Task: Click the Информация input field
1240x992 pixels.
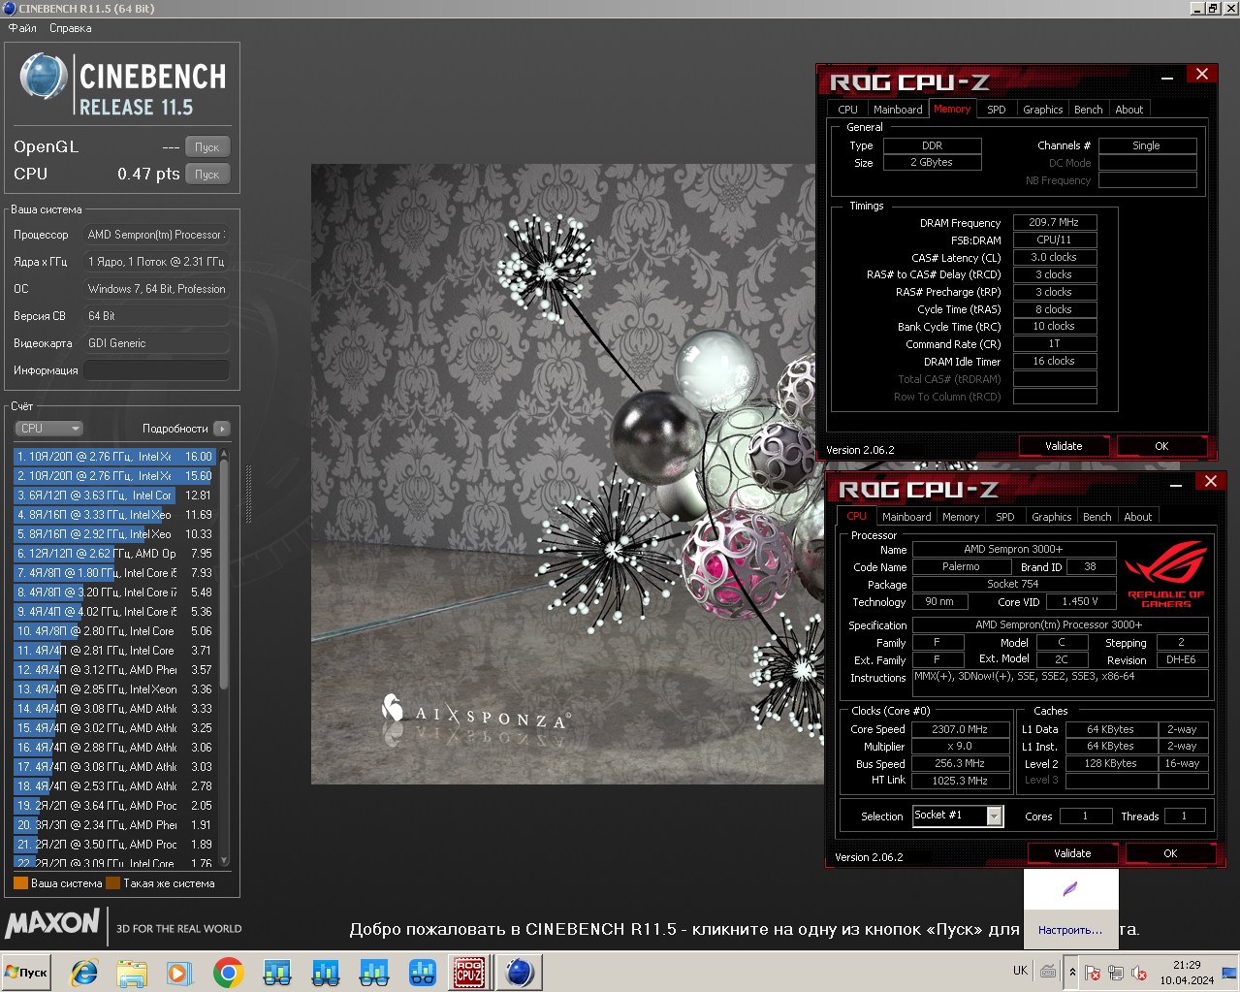Action: tap(156, 370)
